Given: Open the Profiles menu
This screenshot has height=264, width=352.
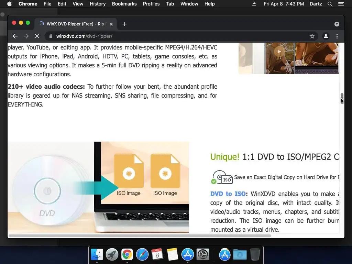Looking at the screenshot, I should coord(151,4).
